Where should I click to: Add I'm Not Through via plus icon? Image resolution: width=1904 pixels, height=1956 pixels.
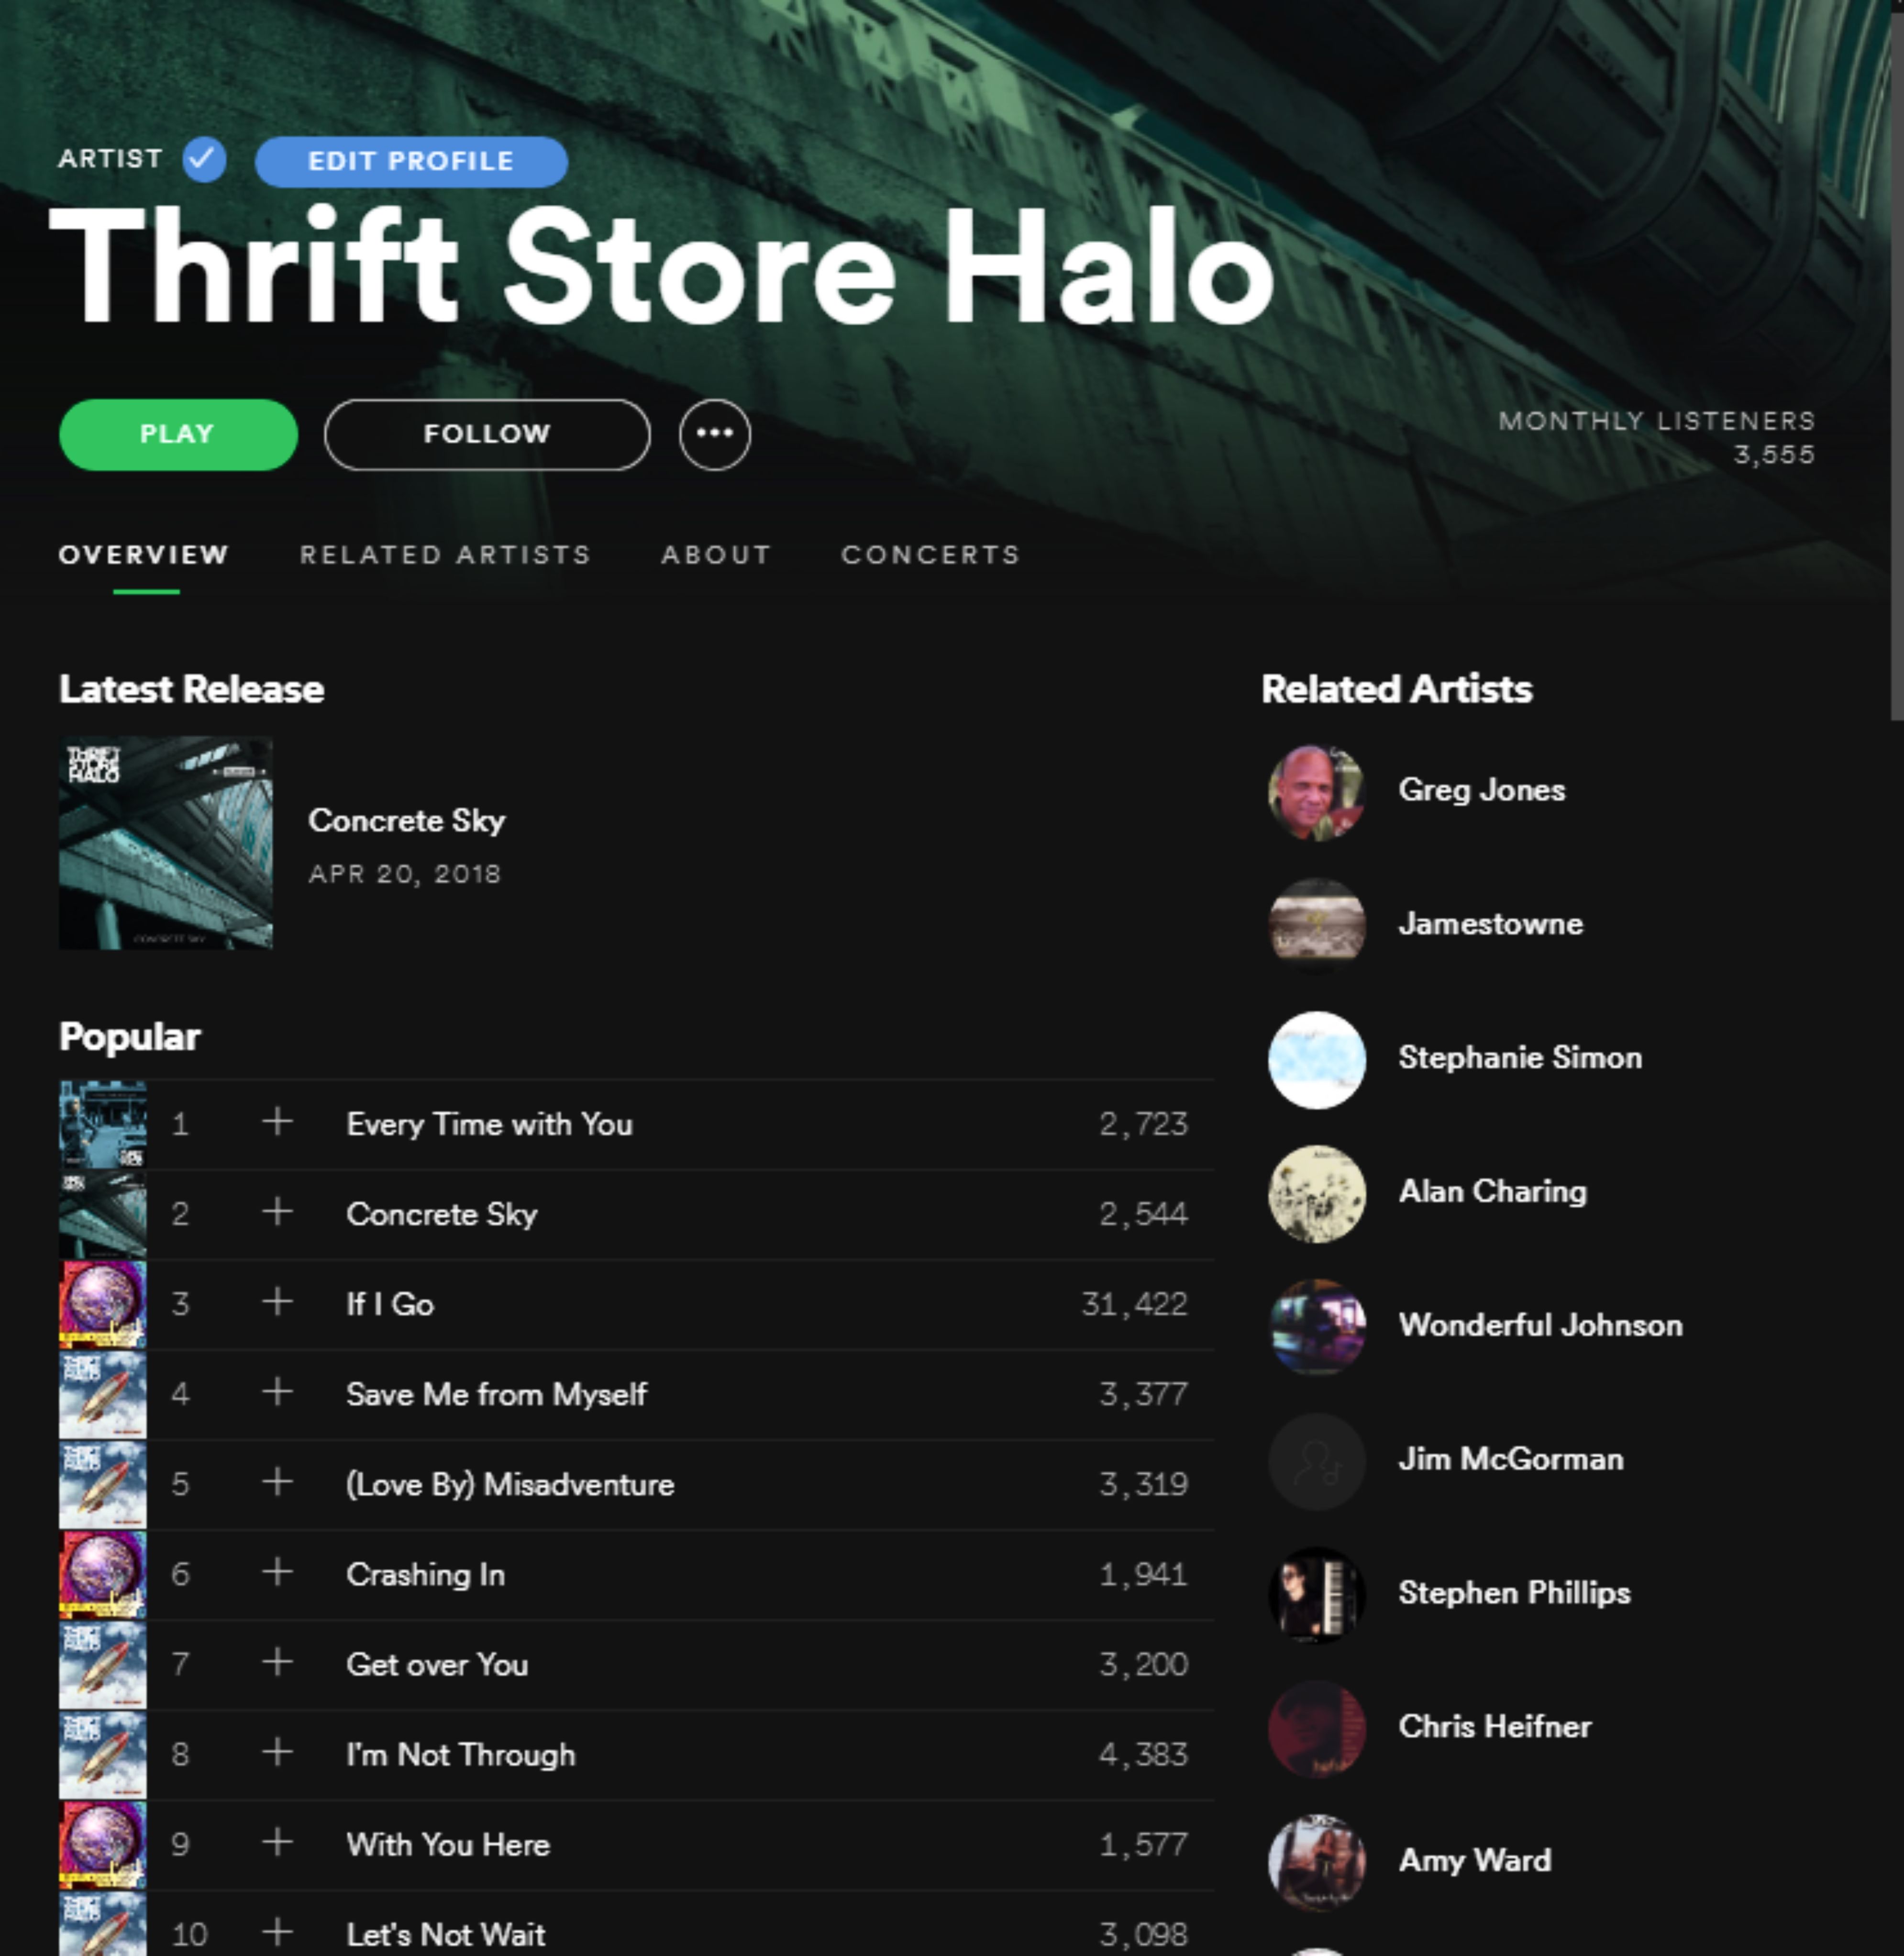277,1752
